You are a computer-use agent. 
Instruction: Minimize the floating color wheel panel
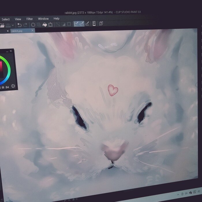point(7,52)
